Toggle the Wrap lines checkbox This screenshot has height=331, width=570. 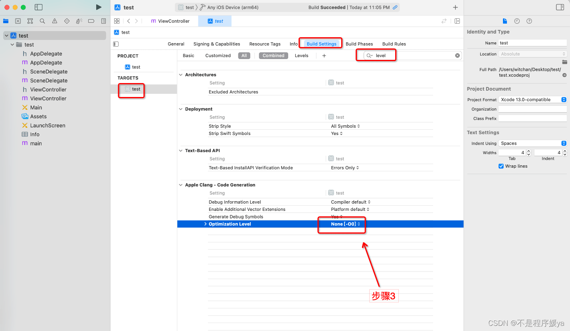[x=501, y=166]
